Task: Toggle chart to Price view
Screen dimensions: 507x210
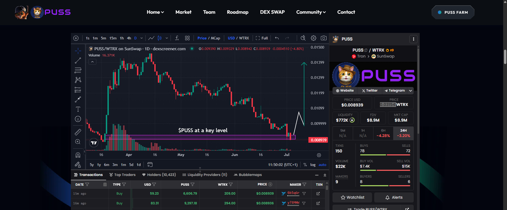Action: [202, 38]
